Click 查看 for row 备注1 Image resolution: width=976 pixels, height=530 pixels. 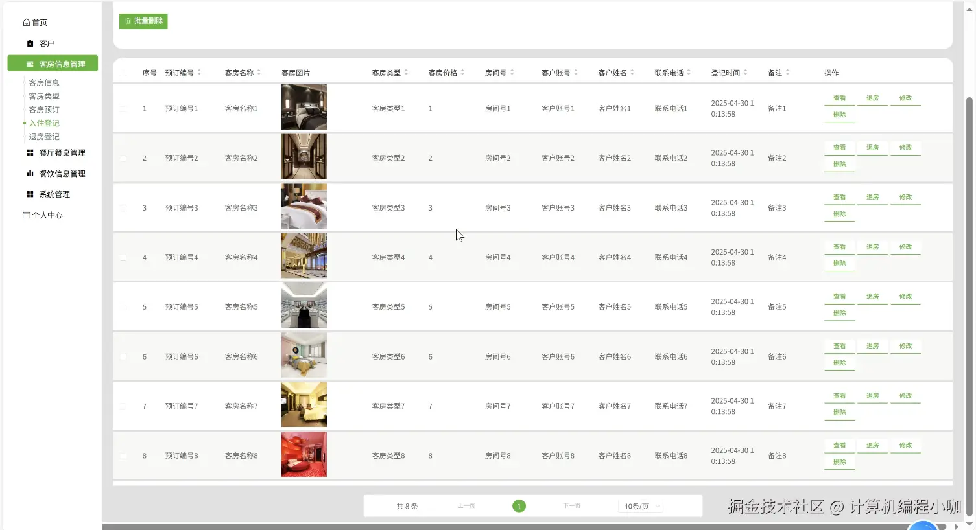[839, 98]
